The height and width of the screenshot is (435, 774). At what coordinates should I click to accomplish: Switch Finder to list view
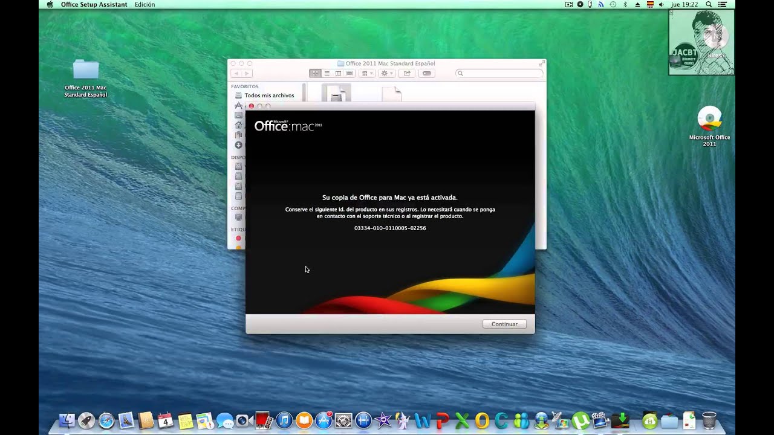click(327, 73)
